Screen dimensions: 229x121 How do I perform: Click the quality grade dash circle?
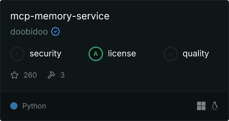[171, 54]
